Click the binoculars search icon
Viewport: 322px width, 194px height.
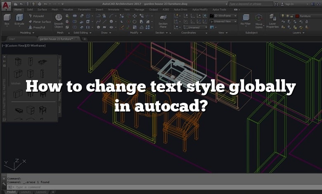276,4
